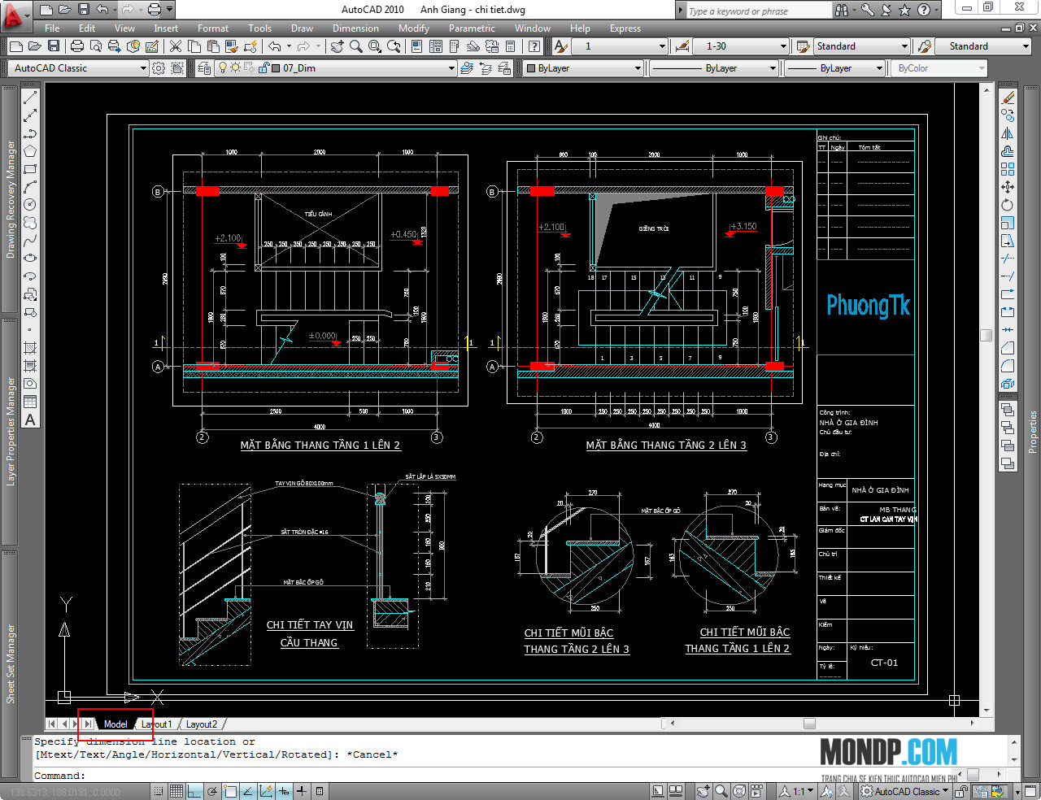The image size is (1041, 800).
Task: Toggle Polar Tracking in status bar
Action: pos(212,791)
